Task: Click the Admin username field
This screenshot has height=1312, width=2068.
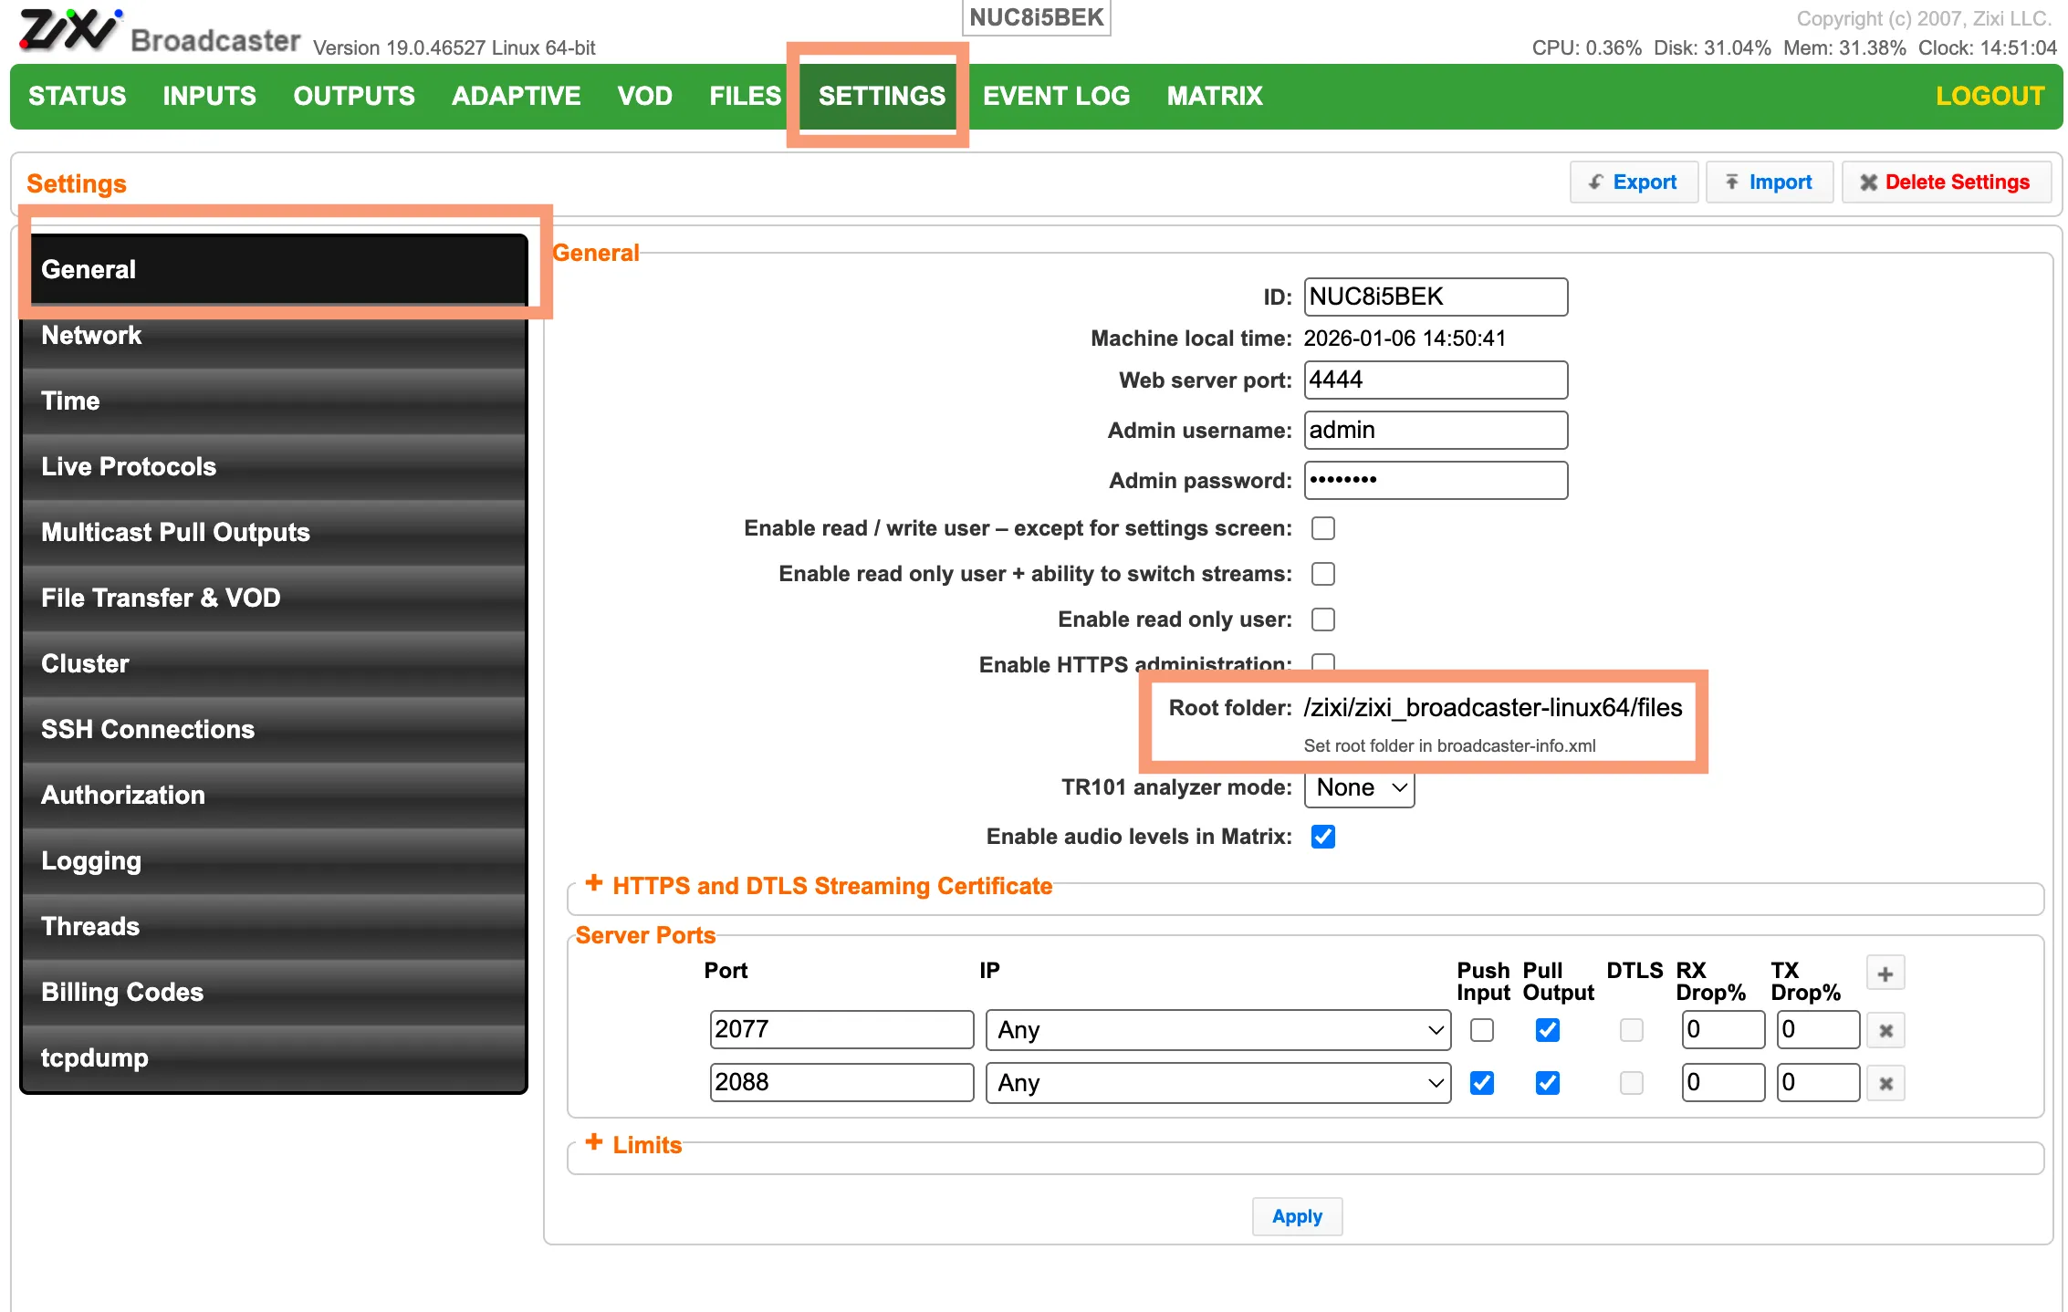Action: pos(1436,431)
